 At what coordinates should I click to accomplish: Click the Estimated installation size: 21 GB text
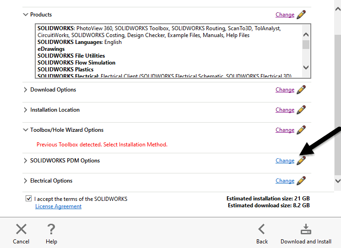click(x=268, y=199)
